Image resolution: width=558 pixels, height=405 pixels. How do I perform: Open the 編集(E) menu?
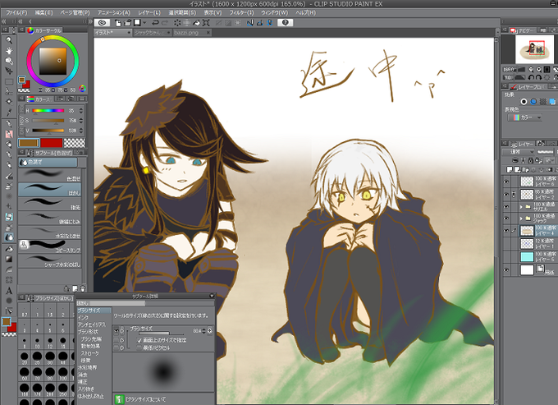pyautogui.click(x=43, y=12)
